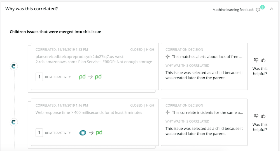280x151 pixels.
Task: Open related activity count for Web response issue
Action: point(39,133)
